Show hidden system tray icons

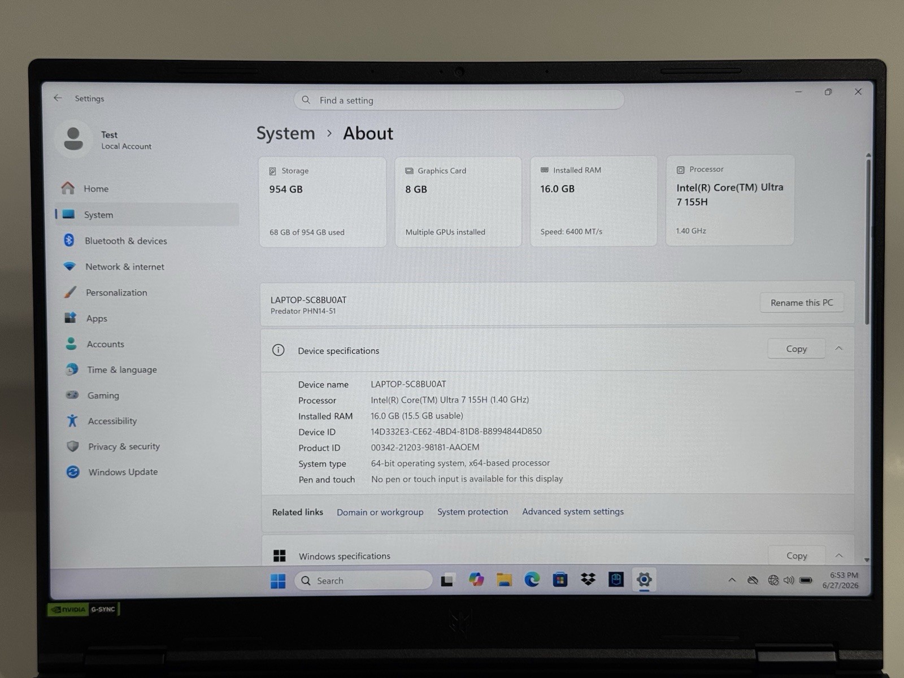pyautogui.click(x=732, y=580)
